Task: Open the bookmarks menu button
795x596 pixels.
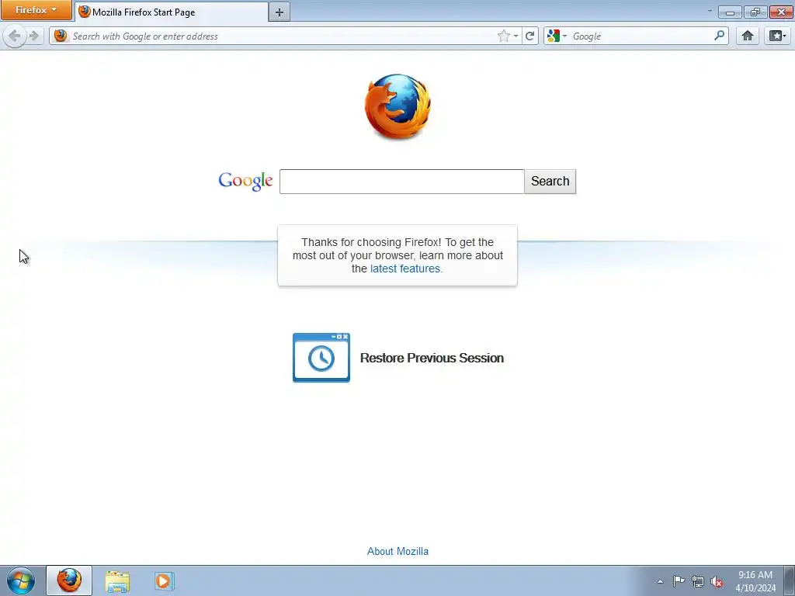Action: (777, 36)
